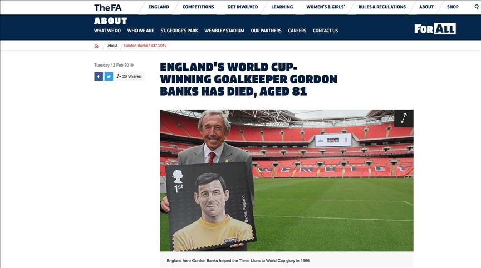Open the 26 Shares share counter
Viewport: 481px width, 268px height.
click(x=129, y=76)
